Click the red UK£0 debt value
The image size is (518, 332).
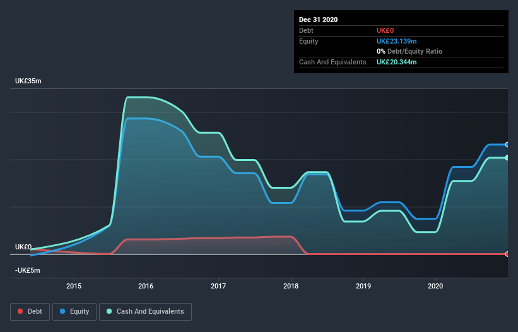(386, 30)
